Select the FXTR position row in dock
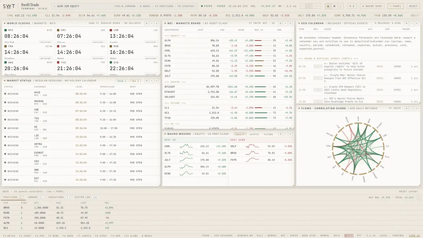This screenshot has width=423, height=238. point(211,218)
